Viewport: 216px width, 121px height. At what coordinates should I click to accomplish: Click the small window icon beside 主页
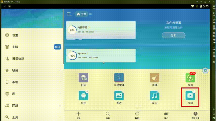tap(90, 14)
